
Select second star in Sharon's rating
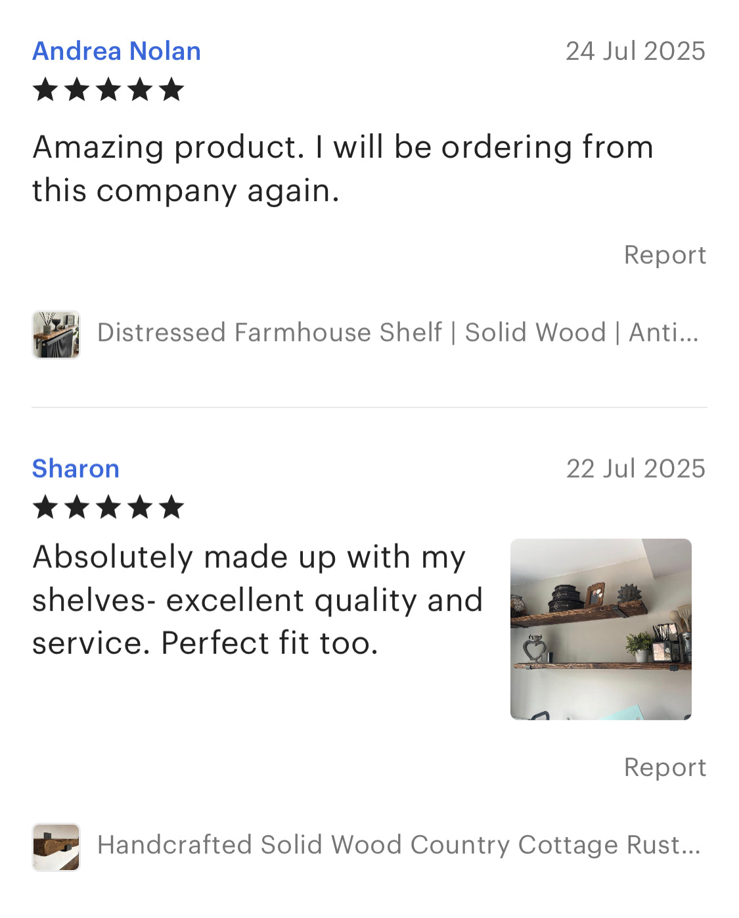pyautogui.click(x=77, y=507)
